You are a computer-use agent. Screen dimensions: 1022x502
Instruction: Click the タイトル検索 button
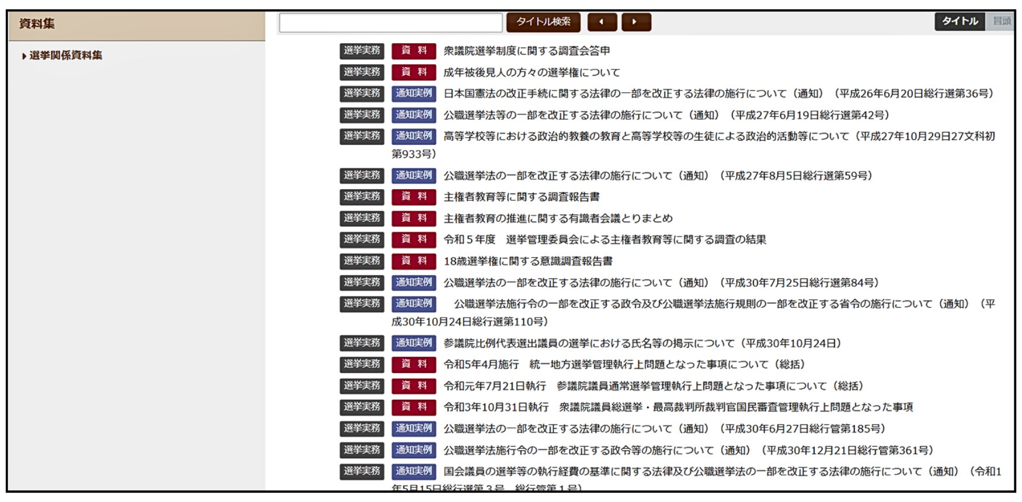543,22
